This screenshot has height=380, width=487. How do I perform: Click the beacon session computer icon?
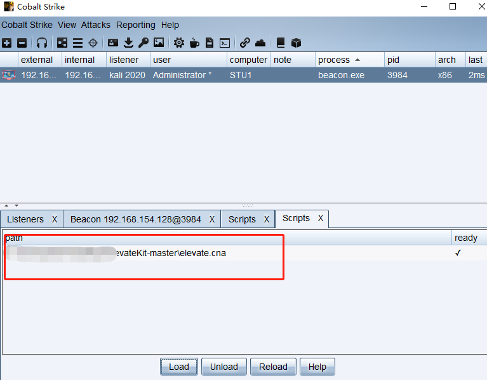coord(9,75)
